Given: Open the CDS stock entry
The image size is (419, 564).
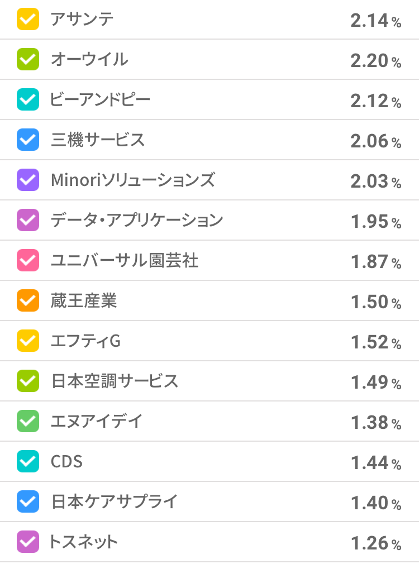Looking at the screenshot, I should [66, 462].
